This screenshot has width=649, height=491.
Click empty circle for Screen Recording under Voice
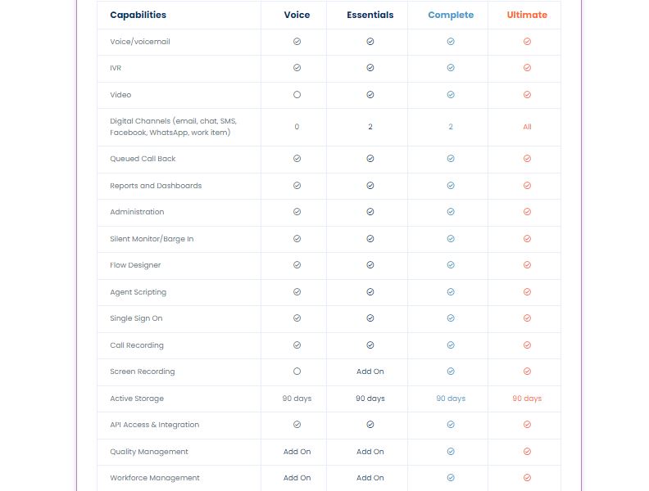click(x=297, y=372)
